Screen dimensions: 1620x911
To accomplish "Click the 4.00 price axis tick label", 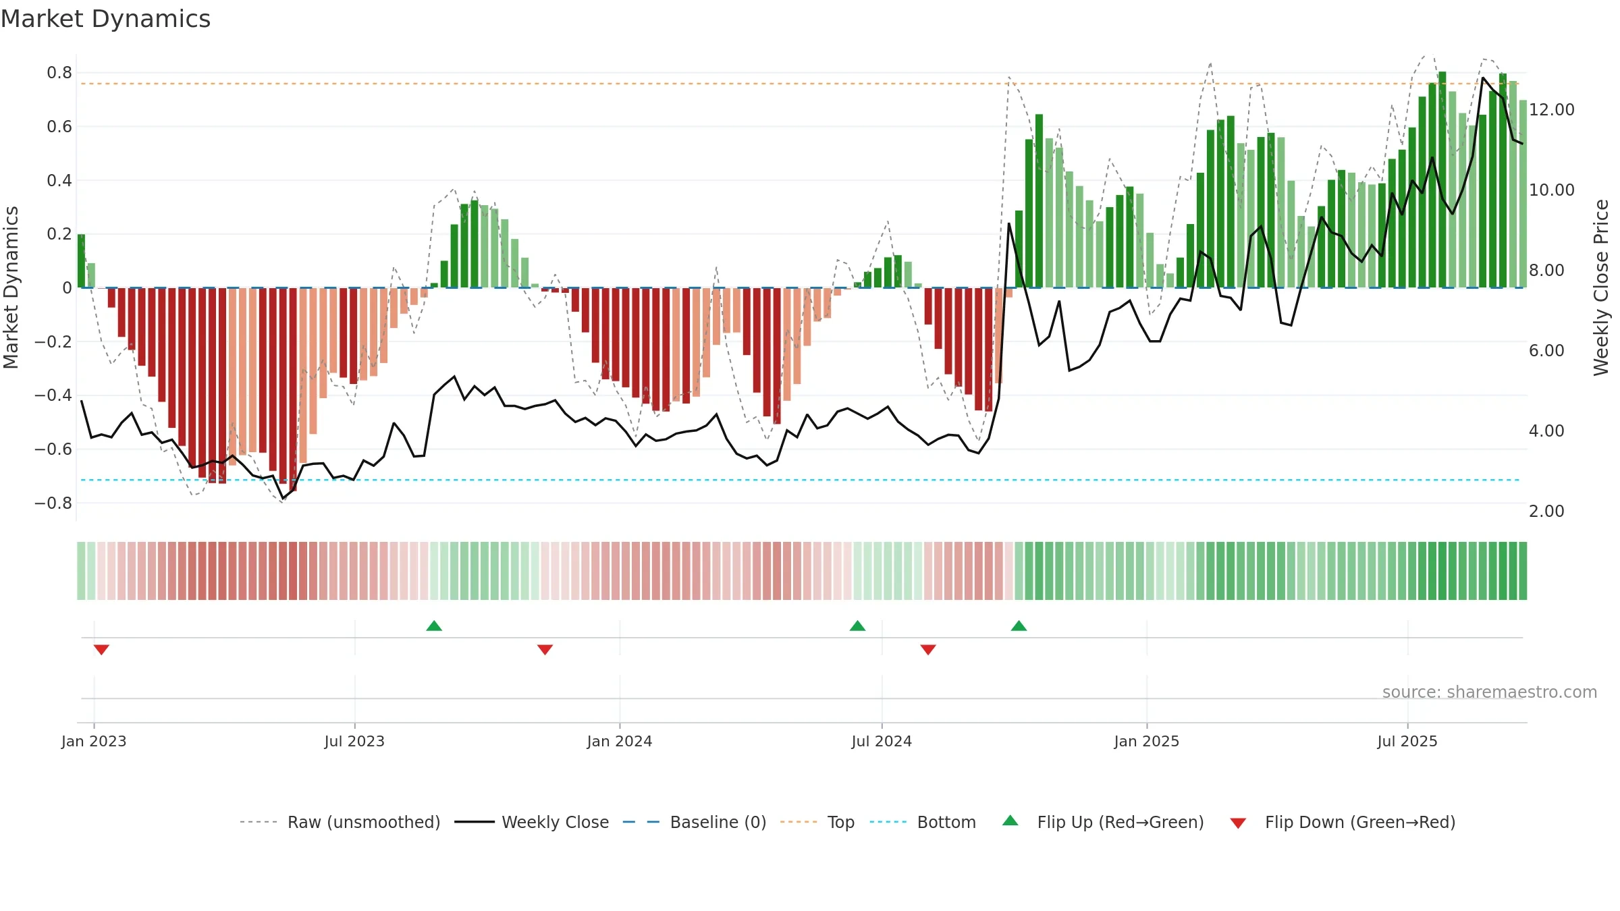I will coord(1546,431).
